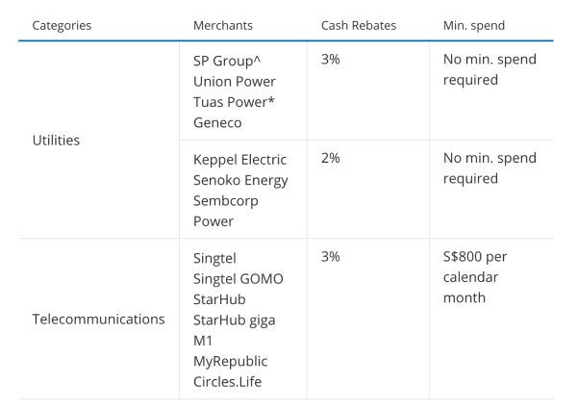Select the StarHub giga merchant
The image size is (578, 411).
(234, 320)
